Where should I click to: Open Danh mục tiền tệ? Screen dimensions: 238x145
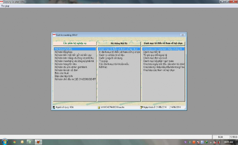click(x=151, y=52)
